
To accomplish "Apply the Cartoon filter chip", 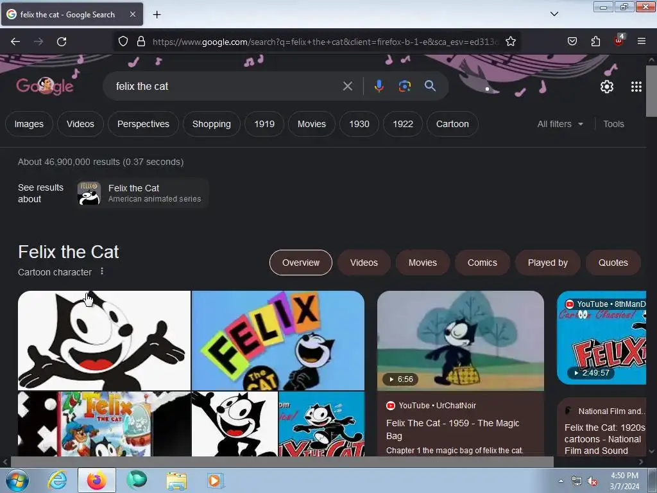I will [x=452, y=124].
